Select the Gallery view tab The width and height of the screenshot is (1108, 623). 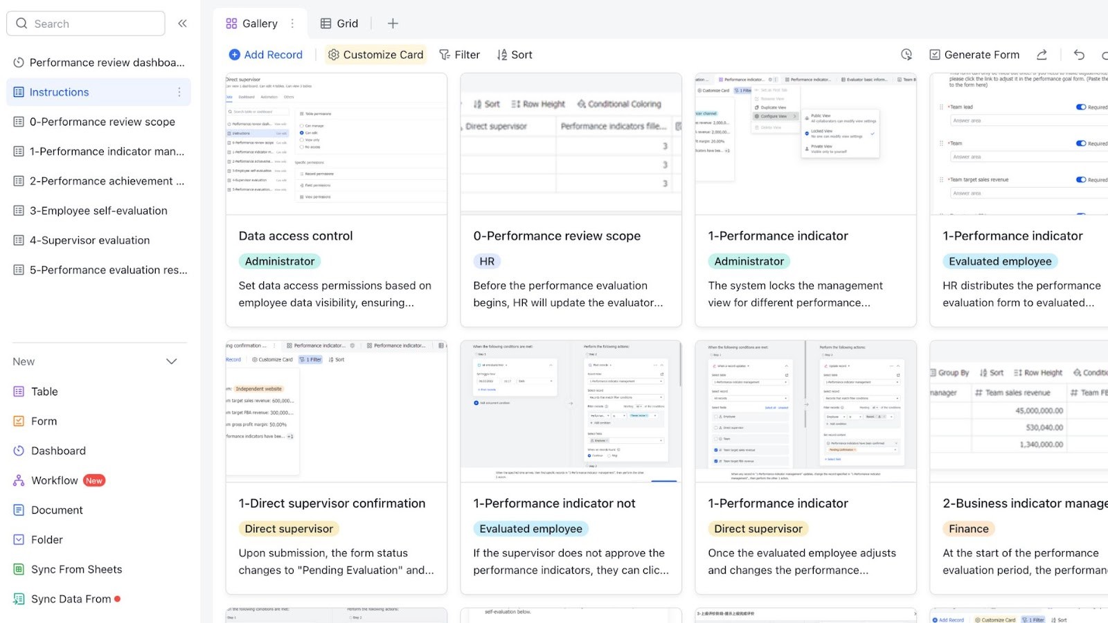tap(252, 23)
